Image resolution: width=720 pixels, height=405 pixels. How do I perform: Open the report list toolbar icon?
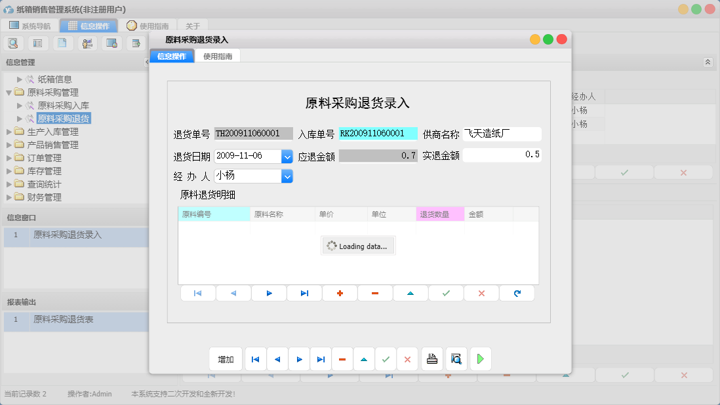pos(37,43)
